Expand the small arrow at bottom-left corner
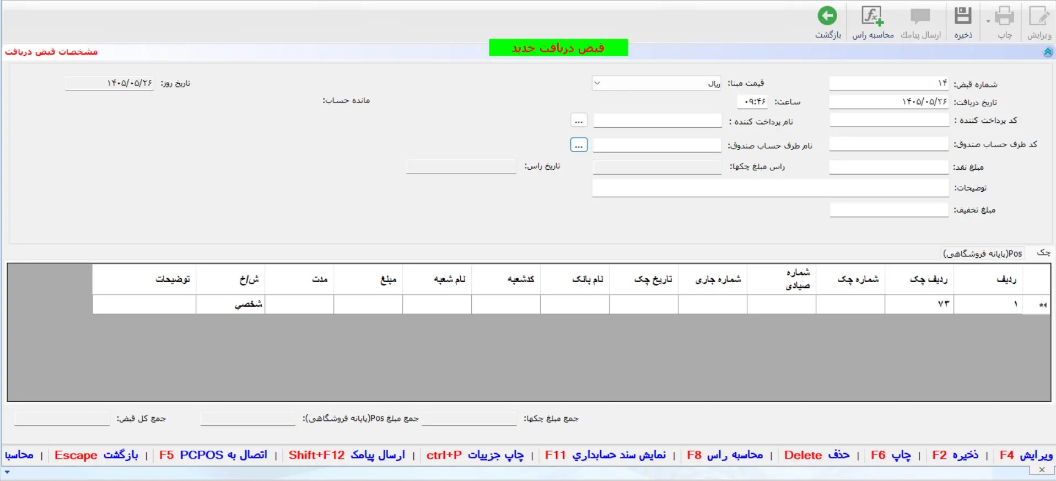 pyautogui.click(x=7, y=472)
